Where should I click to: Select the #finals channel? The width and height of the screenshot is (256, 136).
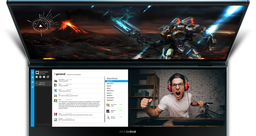tap(109, 88)
